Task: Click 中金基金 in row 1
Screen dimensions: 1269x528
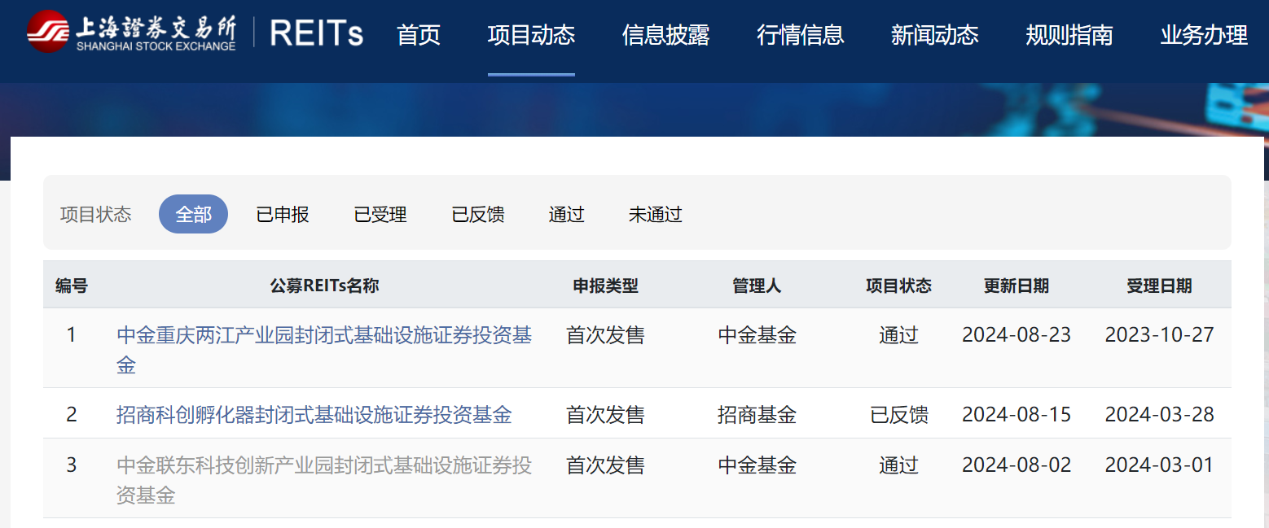Action: pos(757,335)
